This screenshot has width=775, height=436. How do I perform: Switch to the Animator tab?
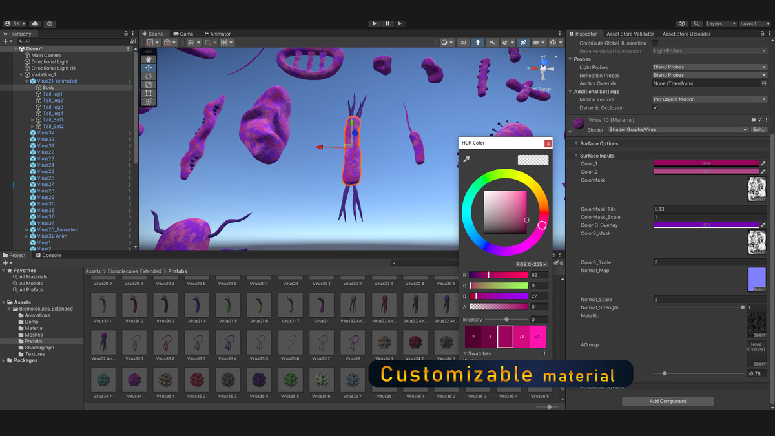click(x=218, y=34)
